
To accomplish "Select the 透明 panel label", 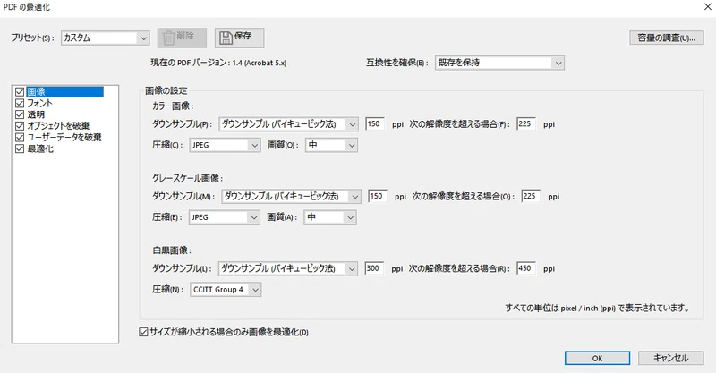I will [x=36, y=114].
